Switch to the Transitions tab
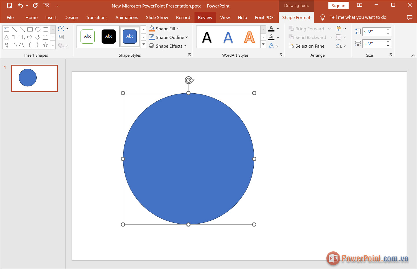 [97, 17]
